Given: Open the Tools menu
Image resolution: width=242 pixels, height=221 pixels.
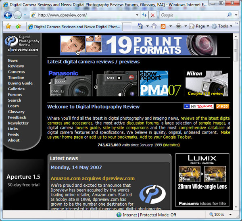Looking at the screenshot, I should pyautogui.click(x=222, y=26).
